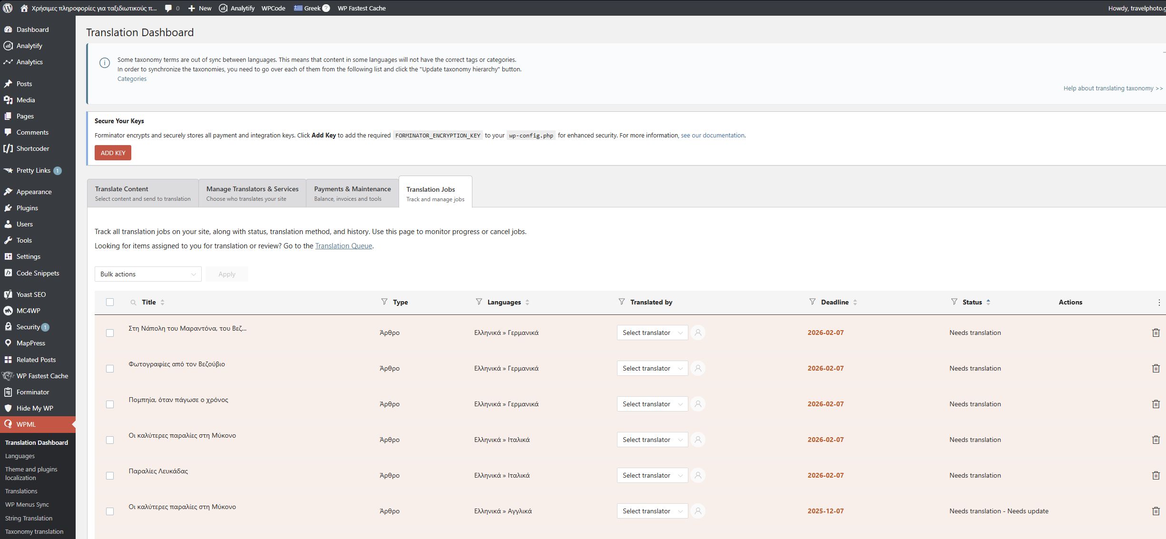
Task: Open Select translator dropdown for first job
Action: click(x=652, y=333)
